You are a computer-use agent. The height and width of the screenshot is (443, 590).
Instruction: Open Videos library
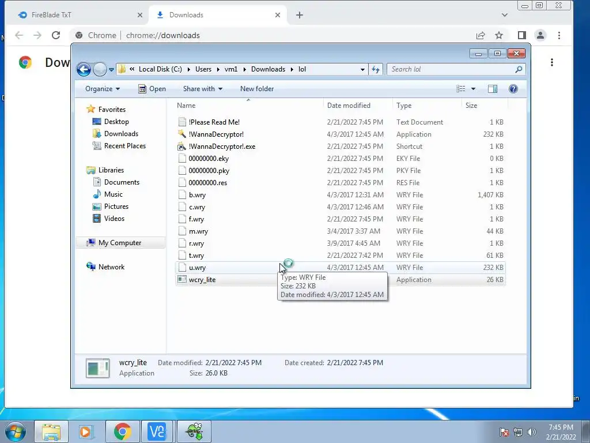108,219
